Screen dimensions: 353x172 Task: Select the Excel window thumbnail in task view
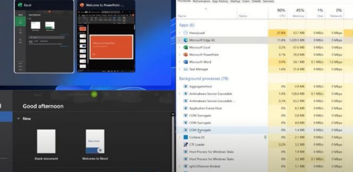click(44, 36)
